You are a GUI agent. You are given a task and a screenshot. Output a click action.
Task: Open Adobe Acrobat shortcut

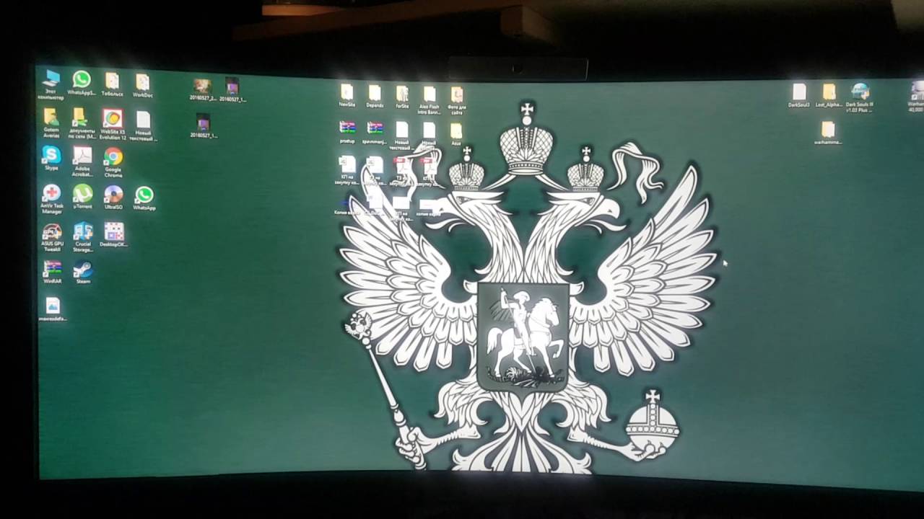point(82,162)
